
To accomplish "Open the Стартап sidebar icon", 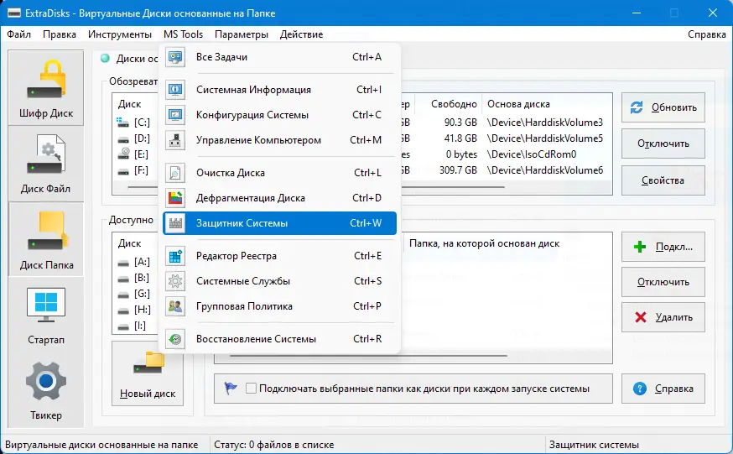I will click(x=46, y=305).
